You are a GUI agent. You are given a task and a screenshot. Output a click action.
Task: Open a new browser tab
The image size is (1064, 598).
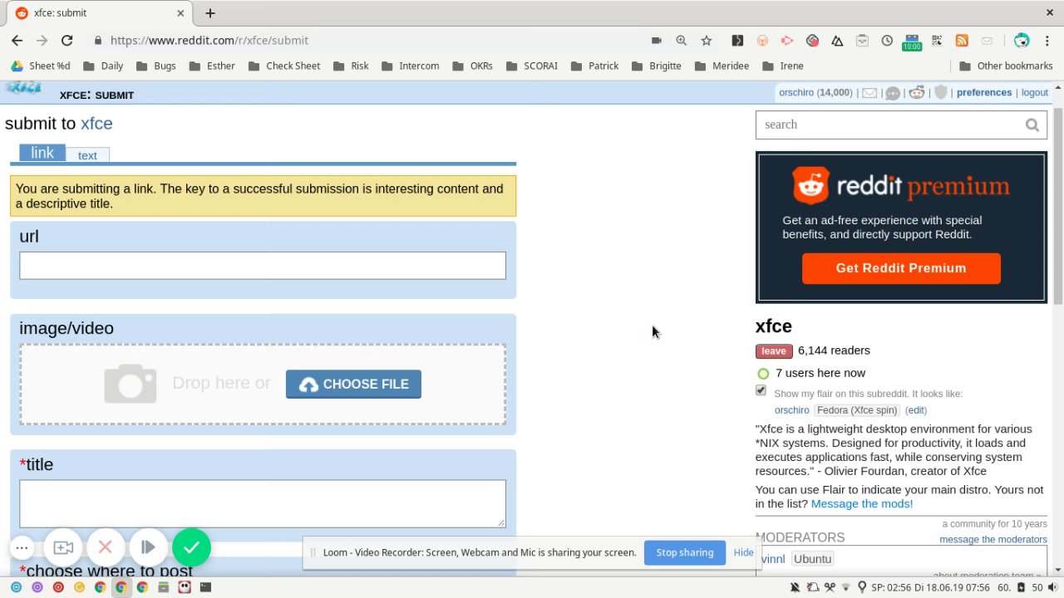pos(210,12)
